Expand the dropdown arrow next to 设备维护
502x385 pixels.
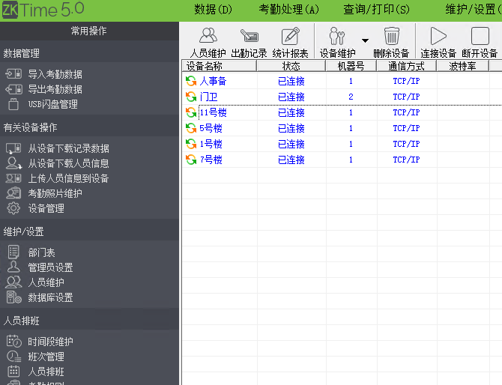click(365, 40)
